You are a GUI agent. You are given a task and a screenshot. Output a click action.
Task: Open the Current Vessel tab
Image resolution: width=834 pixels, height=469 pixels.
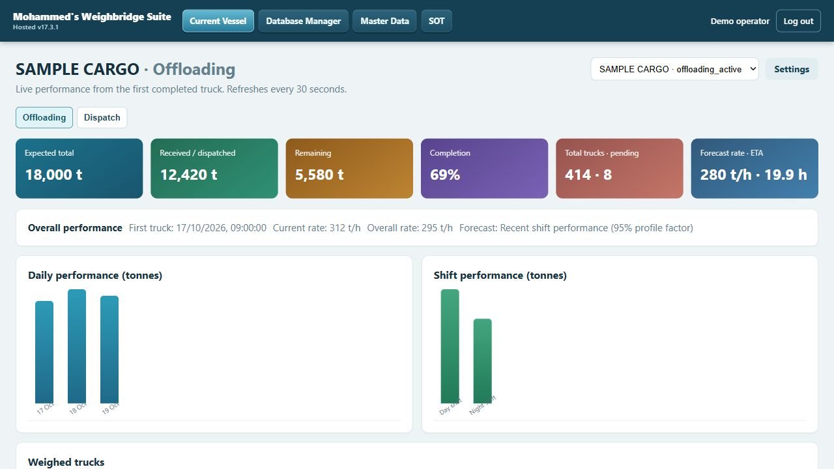(x=218, y=21)
